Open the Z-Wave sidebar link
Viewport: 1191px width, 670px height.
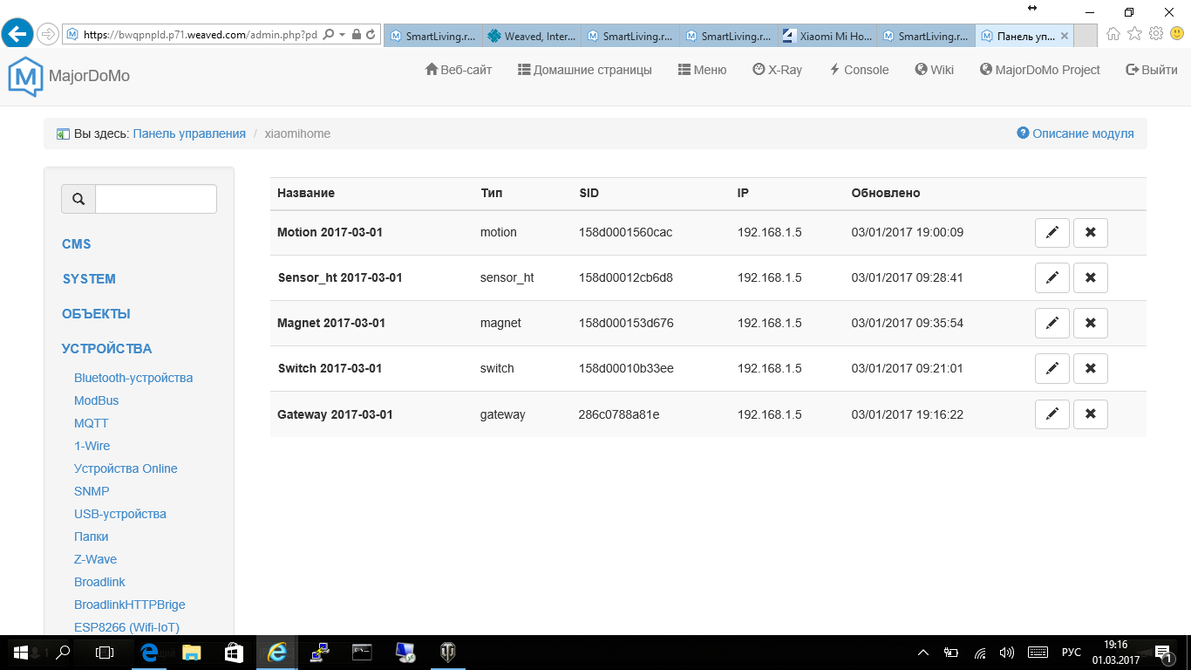coord(95,559)
